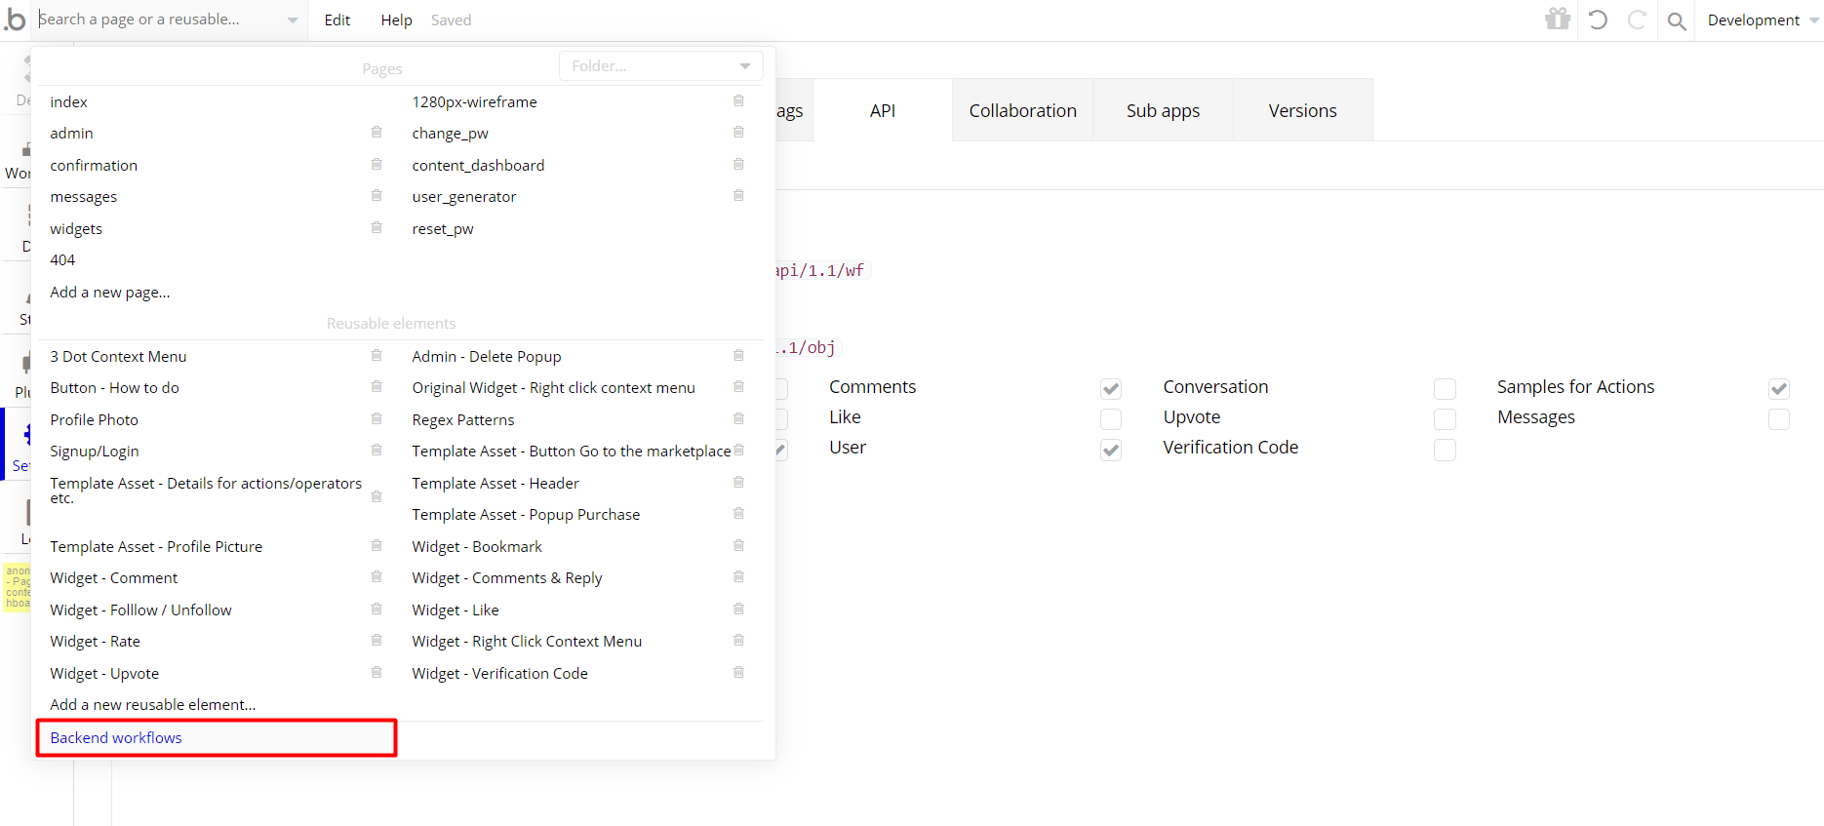
Task: Switch to the Collaboration tab
Action: (1022, 111)
